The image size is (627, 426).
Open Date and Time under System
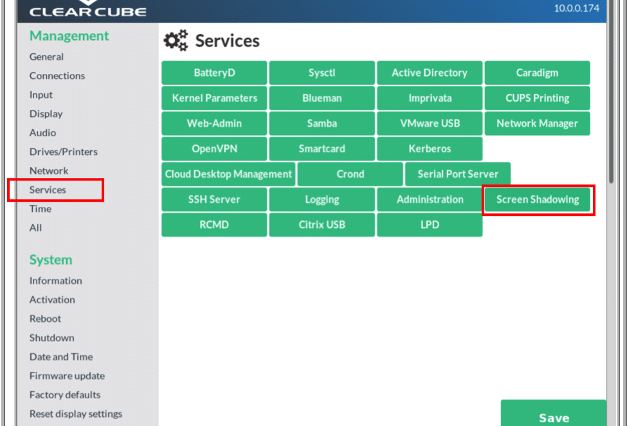[x=61, y=357]
